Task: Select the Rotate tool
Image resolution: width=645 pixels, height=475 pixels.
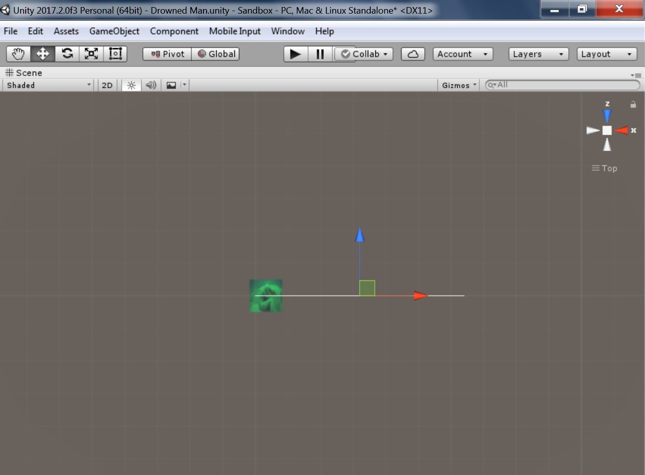Action: coord(67,53)
